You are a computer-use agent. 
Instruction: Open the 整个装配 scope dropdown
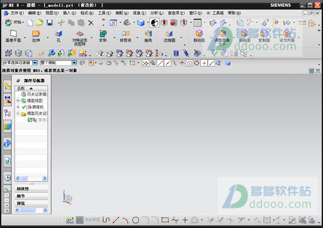[74, 63]
